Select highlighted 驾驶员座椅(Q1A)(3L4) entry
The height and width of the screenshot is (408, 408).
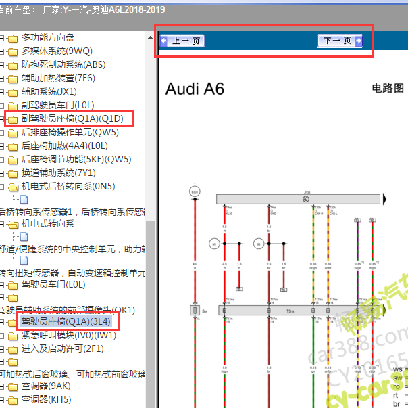tap(66, 321)
